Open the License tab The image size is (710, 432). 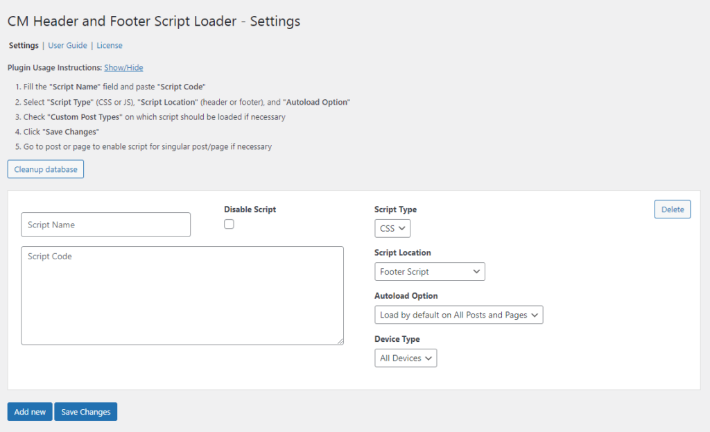point(110,45)
